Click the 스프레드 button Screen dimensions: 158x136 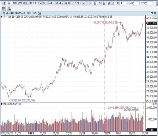(77, 3)
